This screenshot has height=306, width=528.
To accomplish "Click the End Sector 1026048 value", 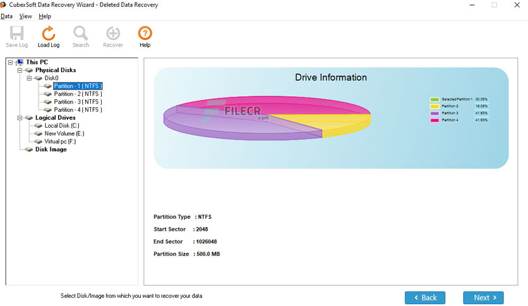I will 207,242.
